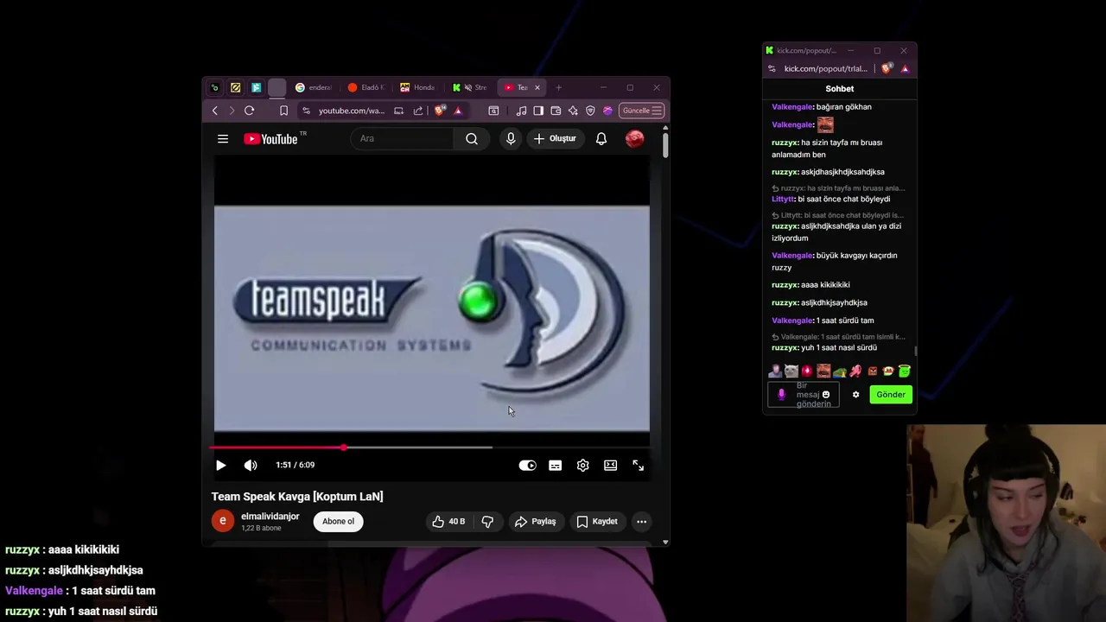Mute the video volume speaker icon
1106x622 pixels.
251,465
